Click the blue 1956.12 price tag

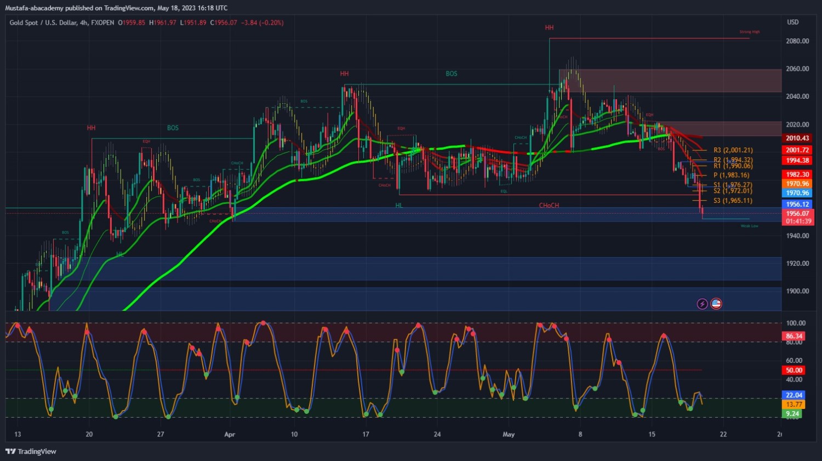pyautogui.click(x=797, y=204)
